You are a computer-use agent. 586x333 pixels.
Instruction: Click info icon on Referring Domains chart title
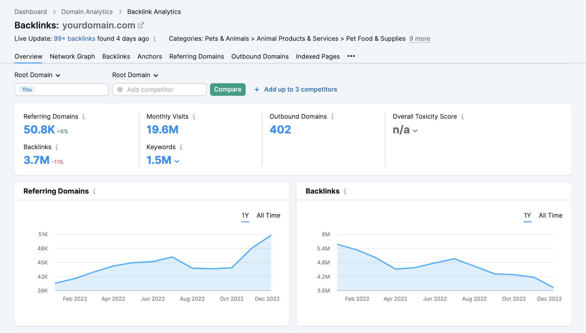point(94,191)
